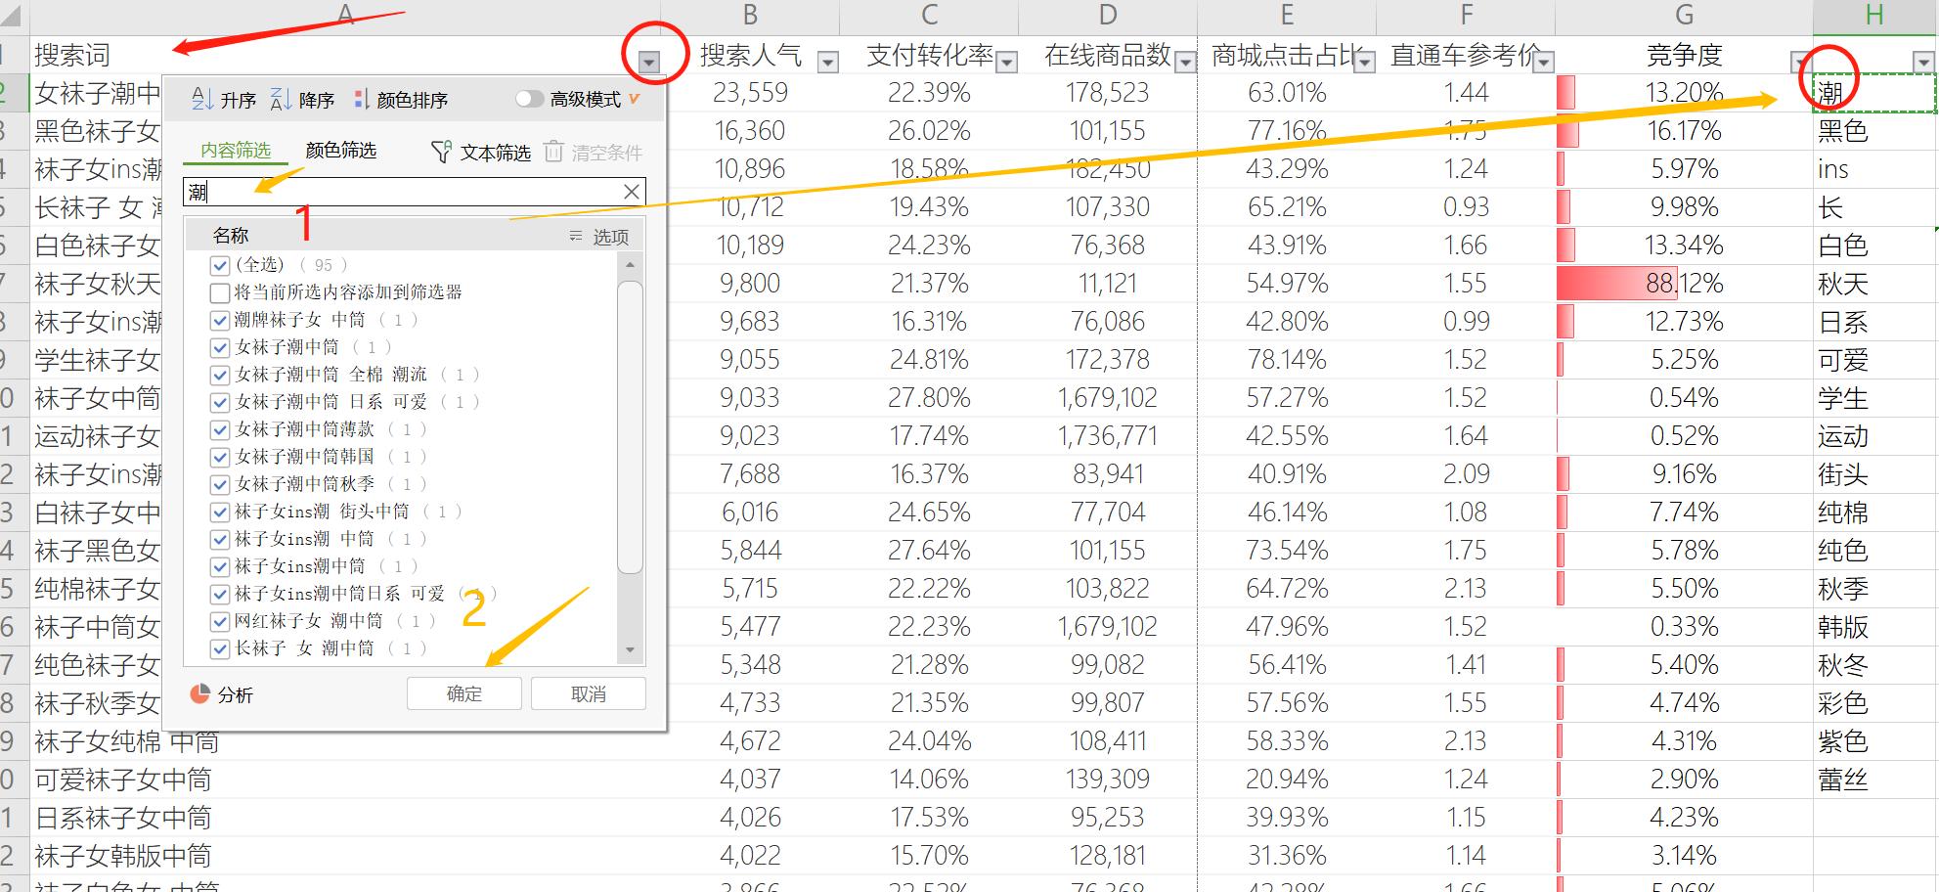Sort the filter list in descending order
Image resolution: width=1939 pixels, height=892 pixels.
click(305, 98)
